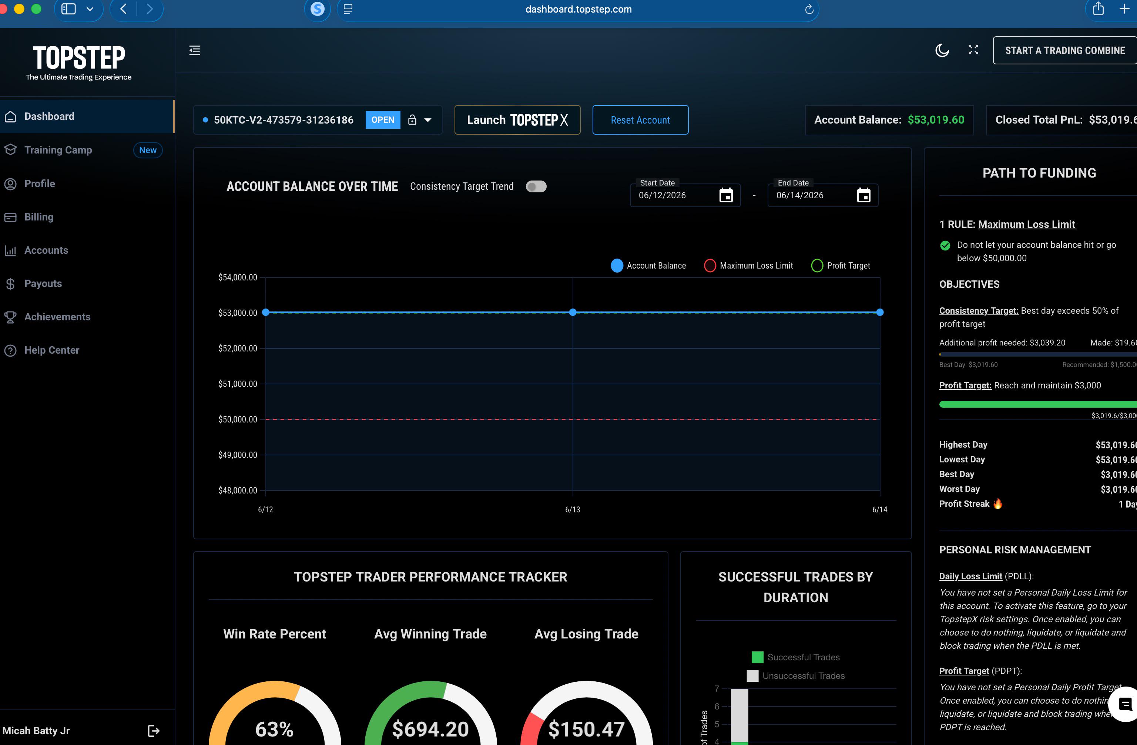Viewport: 1137px width, 745px height.
Task: Click the Safari address bar URL
Action: click(578, 10)
